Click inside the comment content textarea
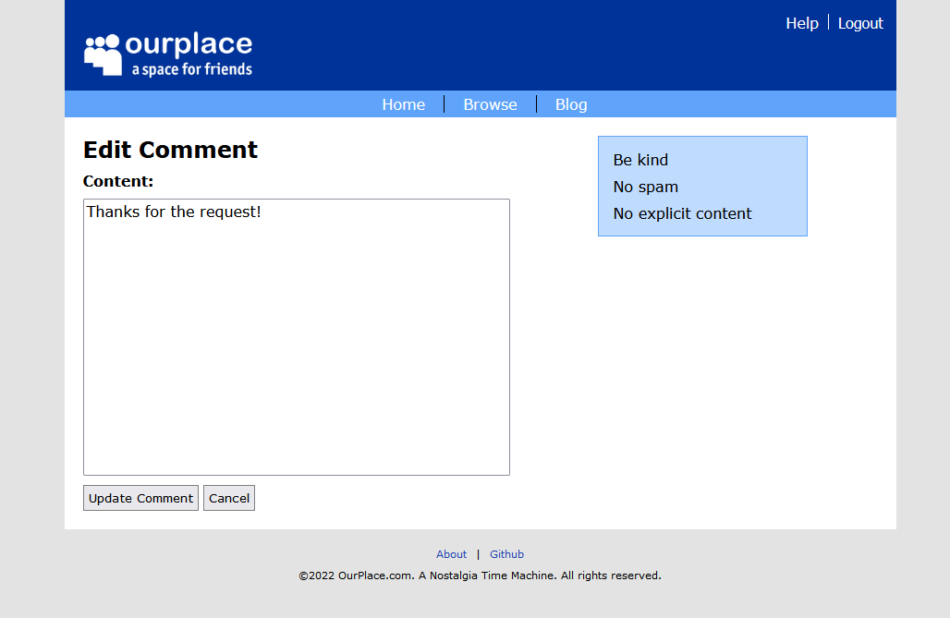Viewport: 950px width, 618px height. point(296,337)
